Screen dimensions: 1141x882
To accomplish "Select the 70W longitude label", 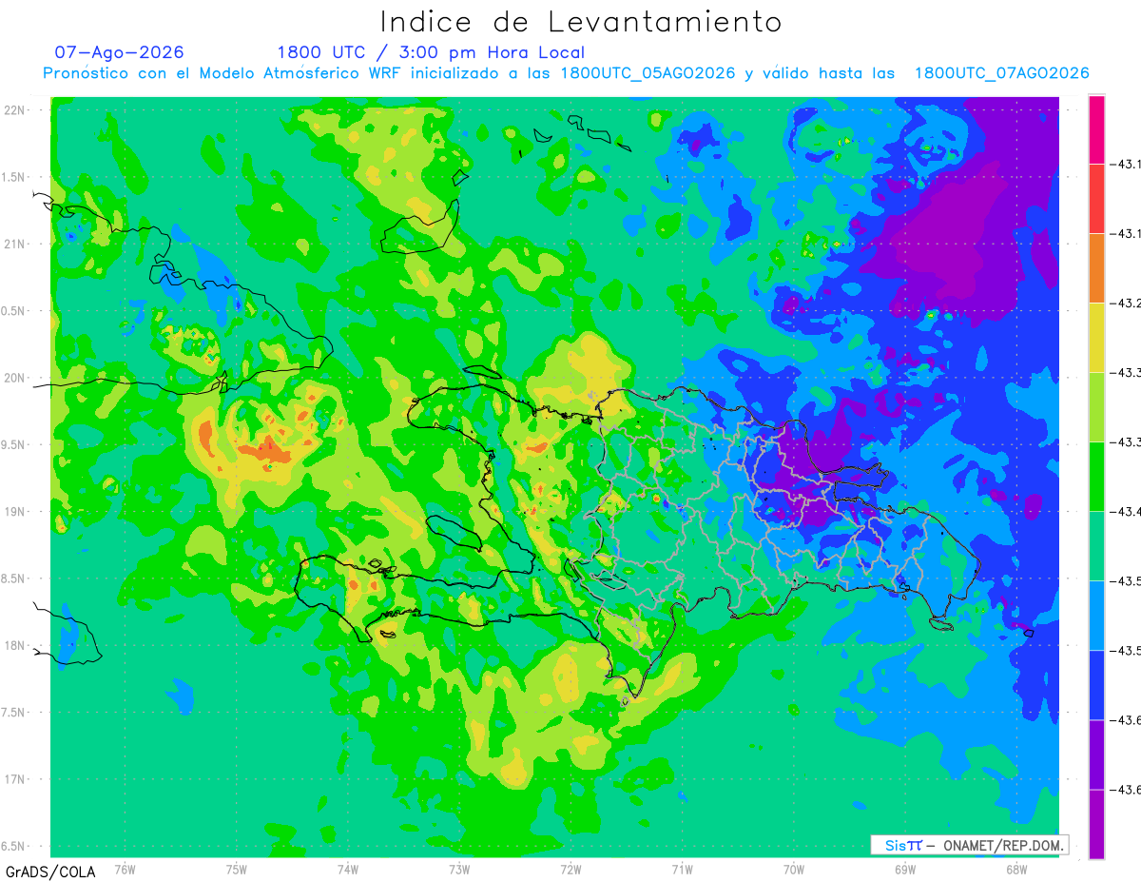I will 793,869.
